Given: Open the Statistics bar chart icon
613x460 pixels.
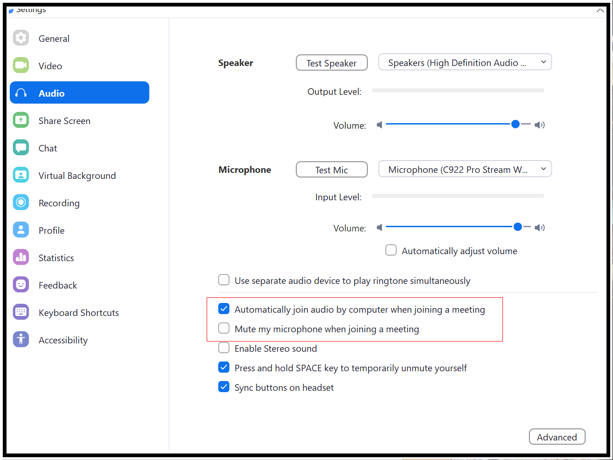Looking at the screenshot, I should point(21,257).
